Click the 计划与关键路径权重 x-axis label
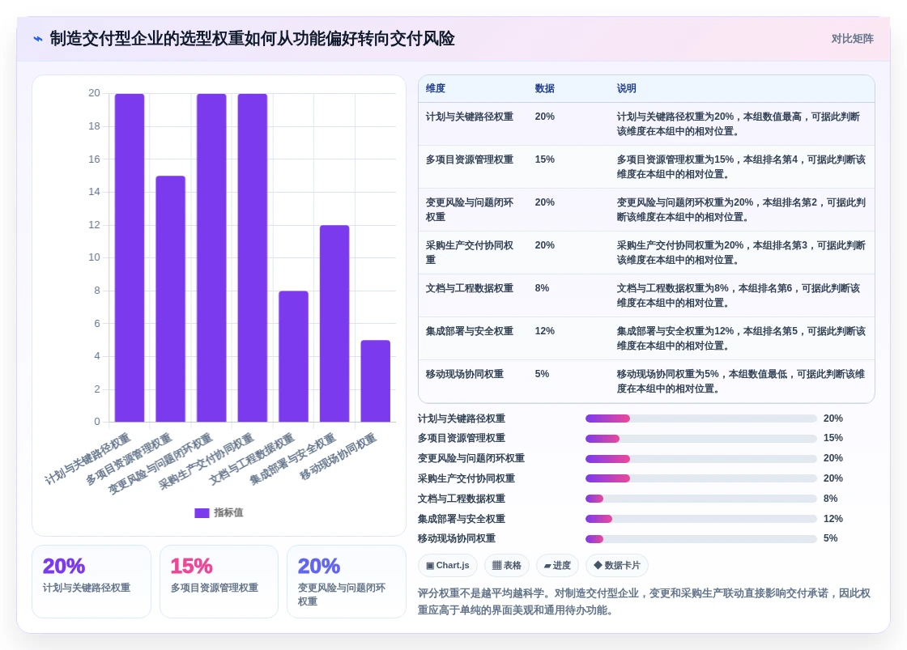The height and width of the screenshot is (650, 907). pyautogui.click(x=88, y=459)
